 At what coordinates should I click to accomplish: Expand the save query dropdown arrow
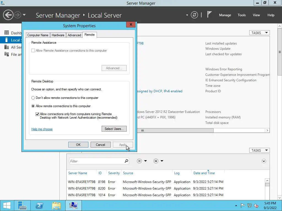click(x=162, y=161)
